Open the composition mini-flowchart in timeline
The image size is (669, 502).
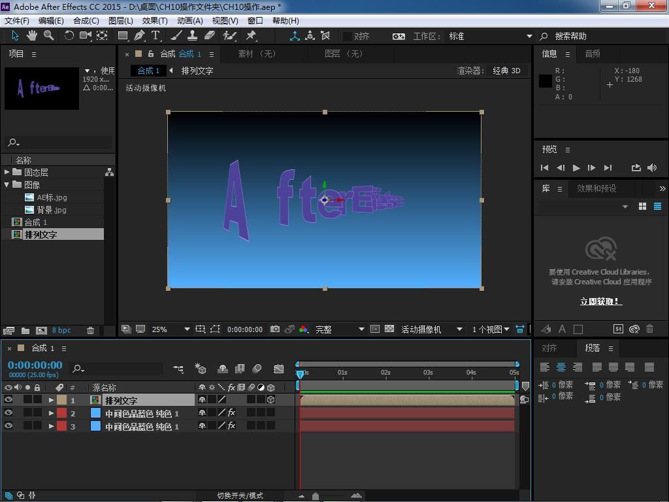click(x=178, y=369)
